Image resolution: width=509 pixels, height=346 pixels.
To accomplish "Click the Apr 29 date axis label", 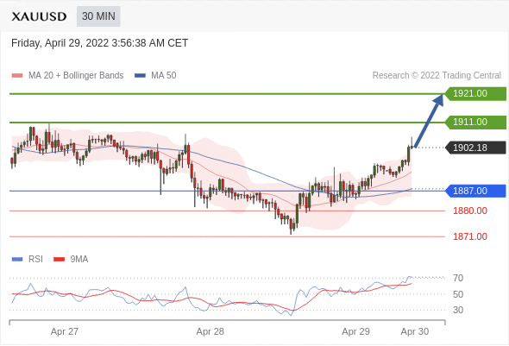I will pyautogui.click(x=355, y=331).
